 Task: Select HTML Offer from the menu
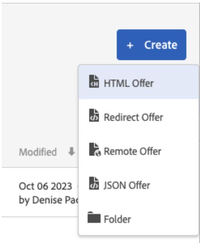[129, 84]
